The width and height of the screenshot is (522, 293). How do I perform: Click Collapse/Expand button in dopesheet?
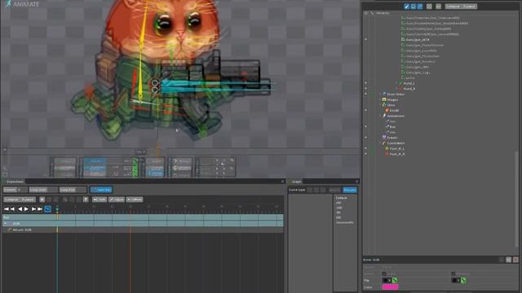pos(20,199)
